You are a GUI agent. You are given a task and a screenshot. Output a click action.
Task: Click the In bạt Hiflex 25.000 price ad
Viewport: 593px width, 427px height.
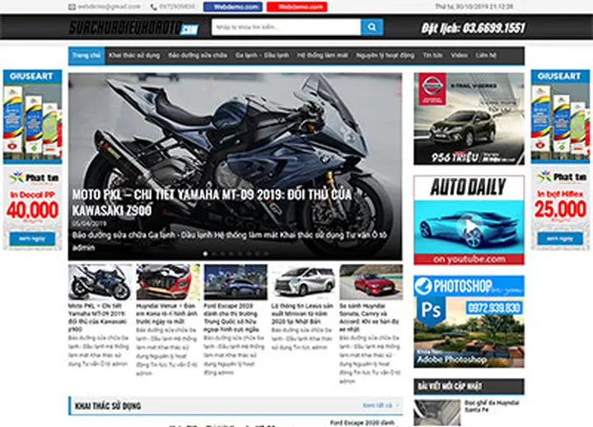(x=560, y=209)
